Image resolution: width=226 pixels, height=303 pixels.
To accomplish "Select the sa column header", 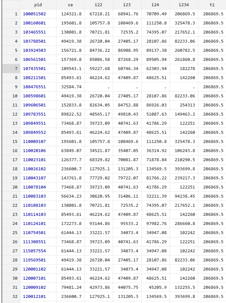I will click(x=70, y=5).
